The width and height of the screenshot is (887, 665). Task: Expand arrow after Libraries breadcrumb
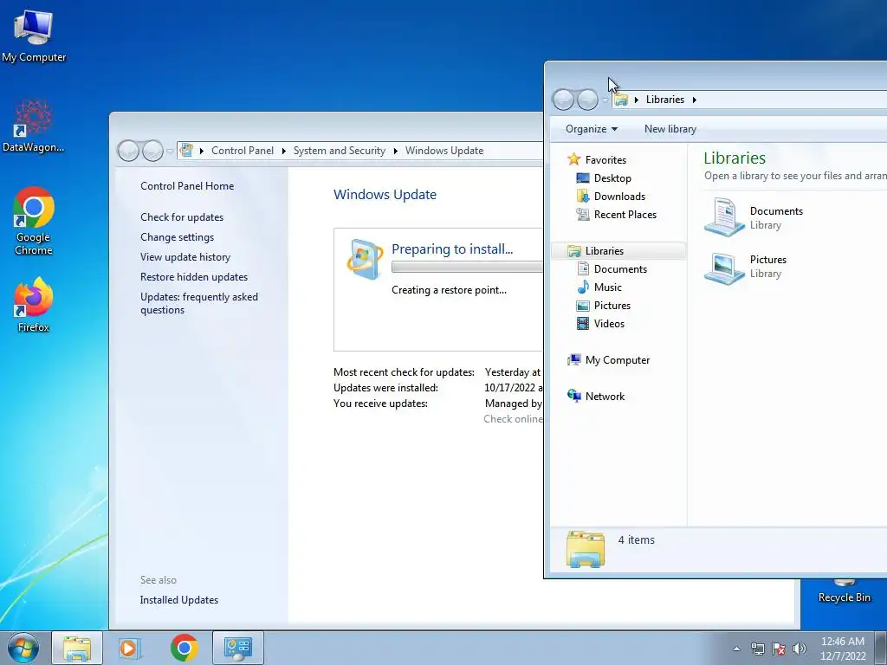[694, 100]
